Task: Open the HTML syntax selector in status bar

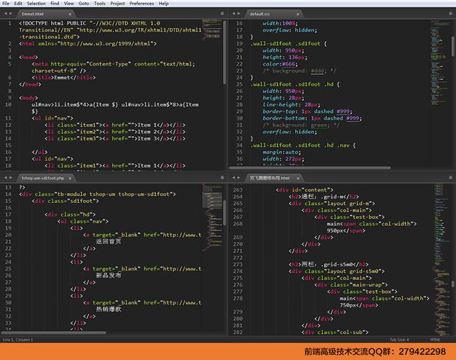Action: 435,339
